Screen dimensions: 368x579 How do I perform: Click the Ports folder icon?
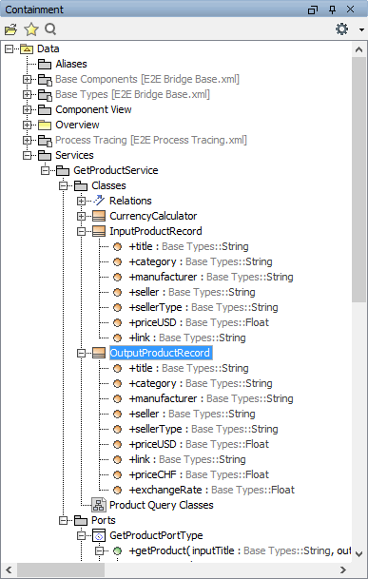coord(81,520)
